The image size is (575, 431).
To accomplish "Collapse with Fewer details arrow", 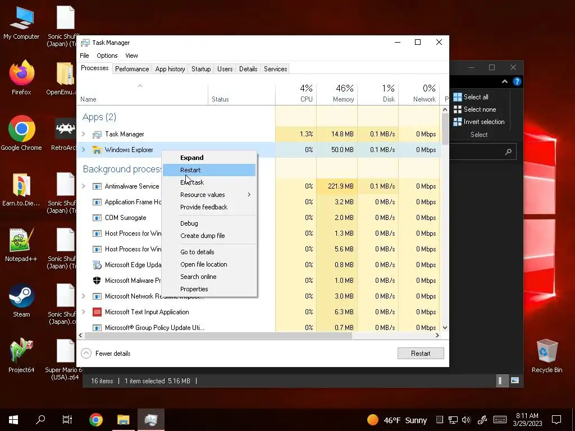I will (86, 354).
